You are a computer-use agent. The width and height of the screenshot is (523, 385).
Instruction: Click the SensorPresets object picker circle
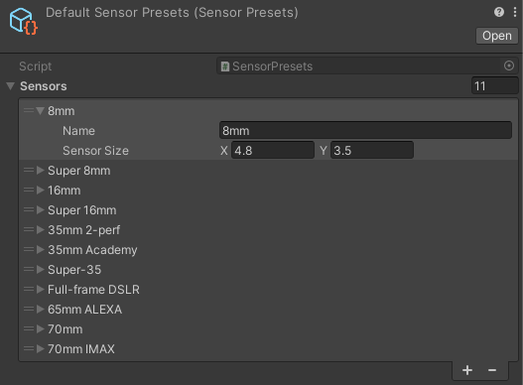509,65
